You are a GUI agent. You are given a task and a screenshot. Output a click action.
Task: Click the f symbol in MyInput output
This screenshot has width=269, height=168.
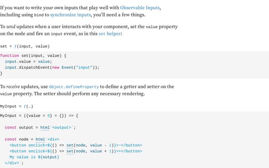25,106
